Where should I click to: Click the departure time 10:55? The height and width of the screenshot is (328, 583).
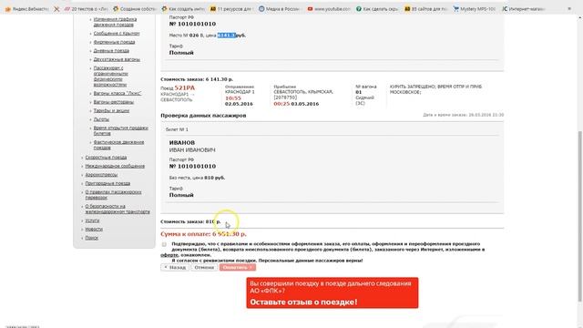(x=233, y=98)
